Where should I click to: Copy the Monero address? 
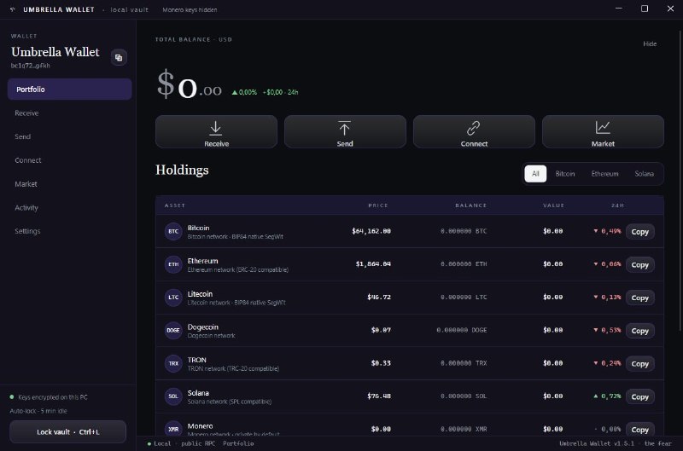click(639, 429)
